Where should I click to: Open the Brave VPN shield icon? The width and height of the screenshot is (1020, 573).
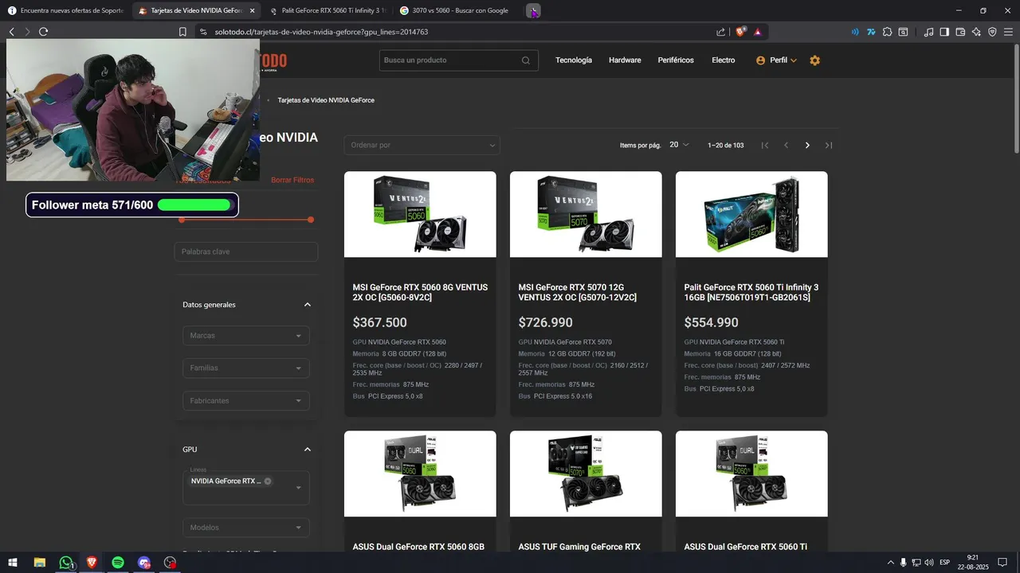point(992,32)
